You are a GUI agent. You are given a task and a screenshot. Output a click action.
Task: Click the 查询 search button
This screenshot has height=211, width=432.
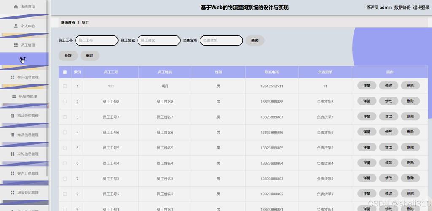tap(255, 41)
